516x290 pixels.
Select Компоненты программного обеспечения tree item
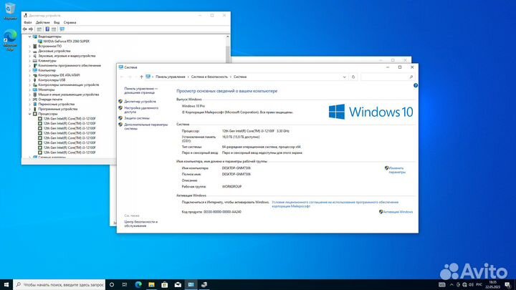tap(70, 65)
